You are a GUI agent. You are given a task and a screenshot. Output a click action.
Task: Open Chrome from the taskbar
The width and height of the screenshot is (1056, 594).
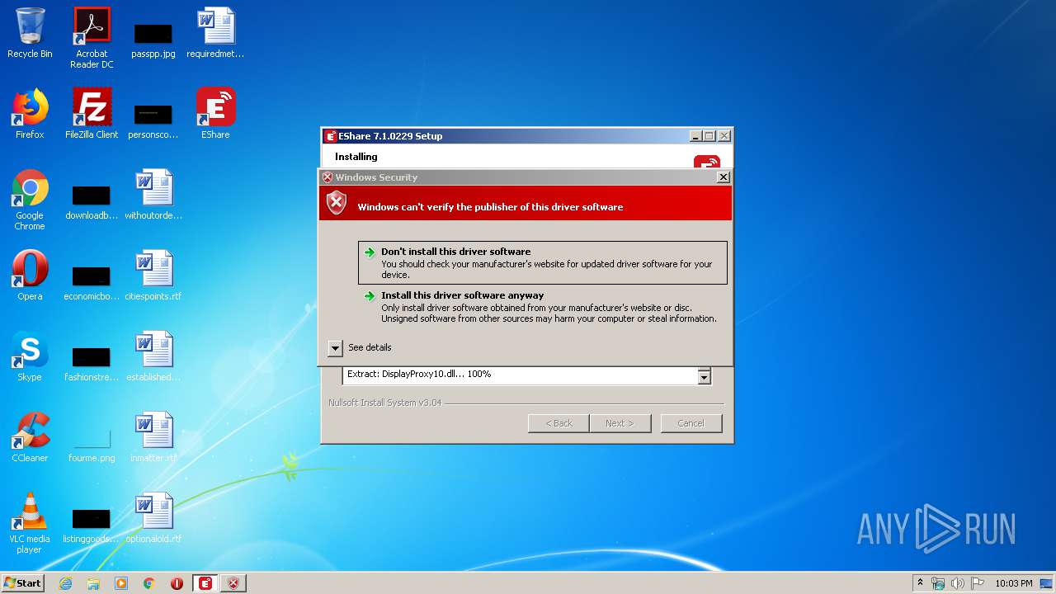[149, 583]
